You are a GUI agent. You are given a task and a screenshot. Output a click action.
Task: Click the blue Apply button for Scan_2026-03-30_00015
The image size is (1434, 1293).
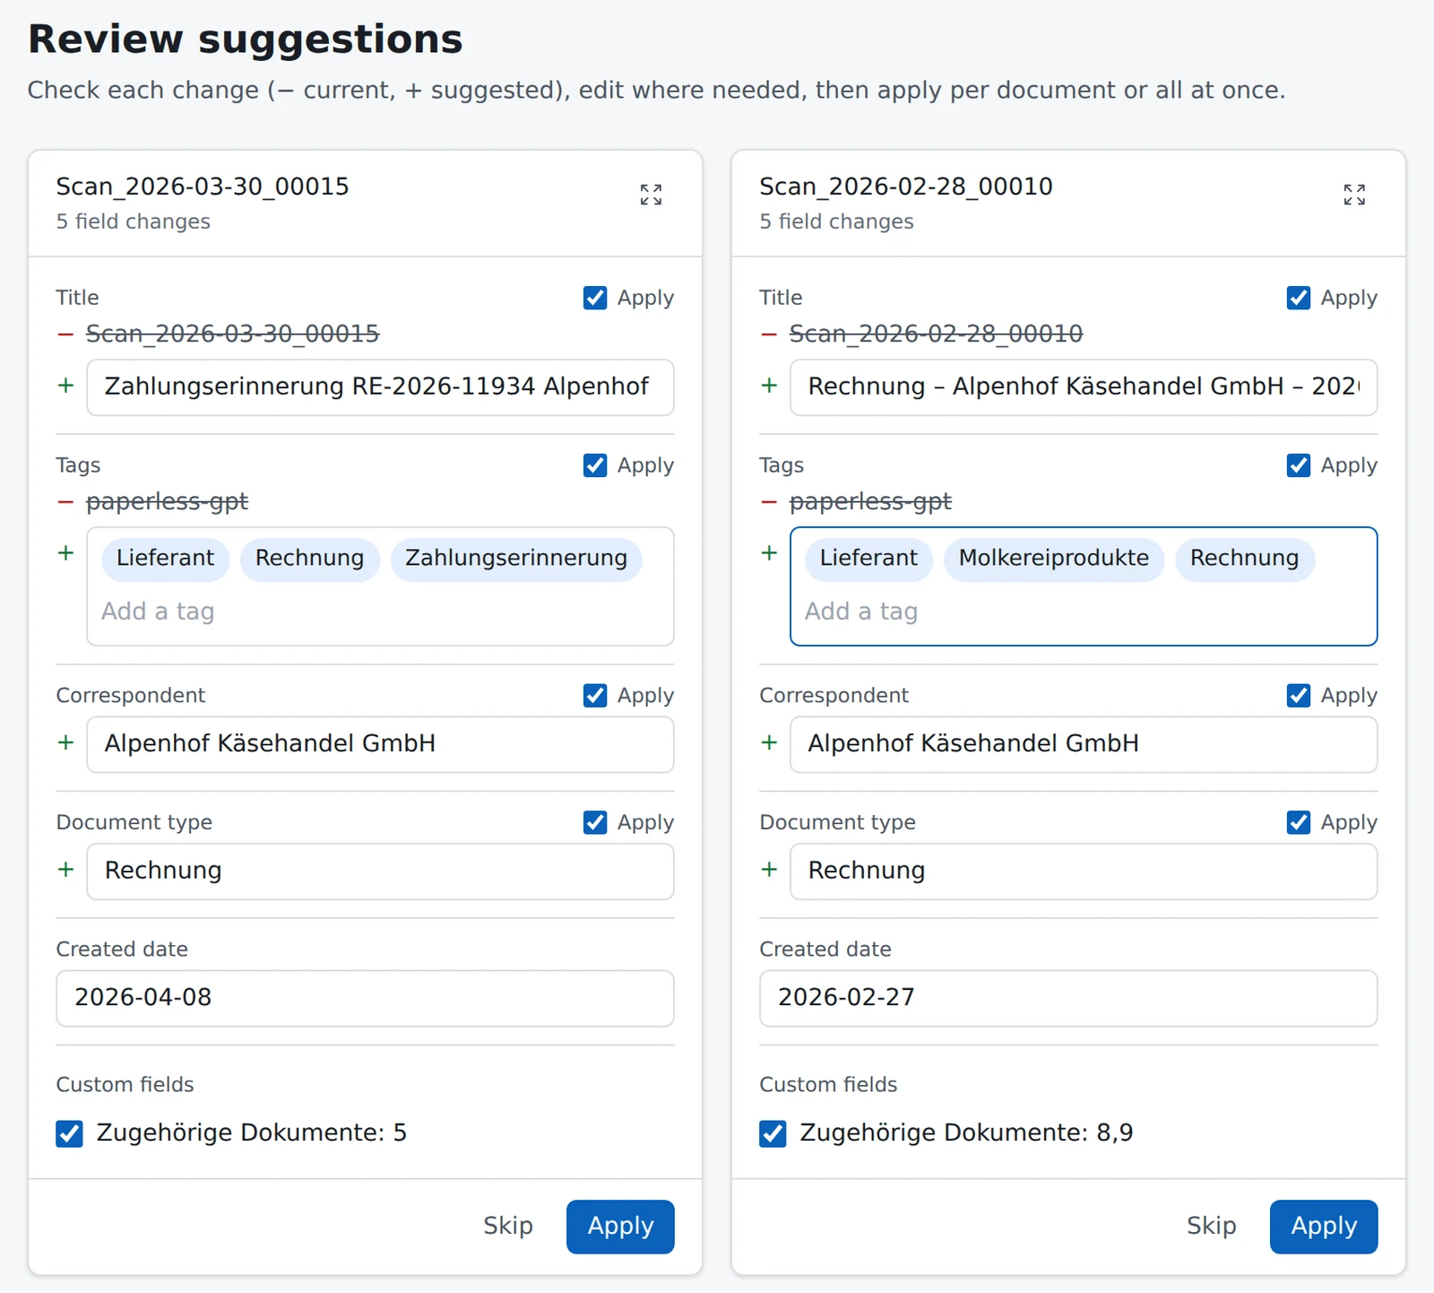click(x=620, y=1226)
